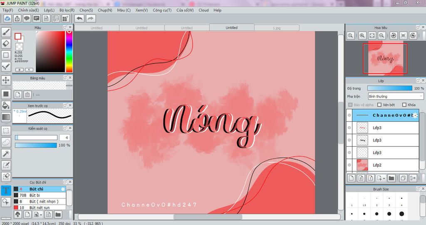Download cloud brush in brush panel
Screen dimensions: 426x225
pyautogui.click(x=17, y=215)
